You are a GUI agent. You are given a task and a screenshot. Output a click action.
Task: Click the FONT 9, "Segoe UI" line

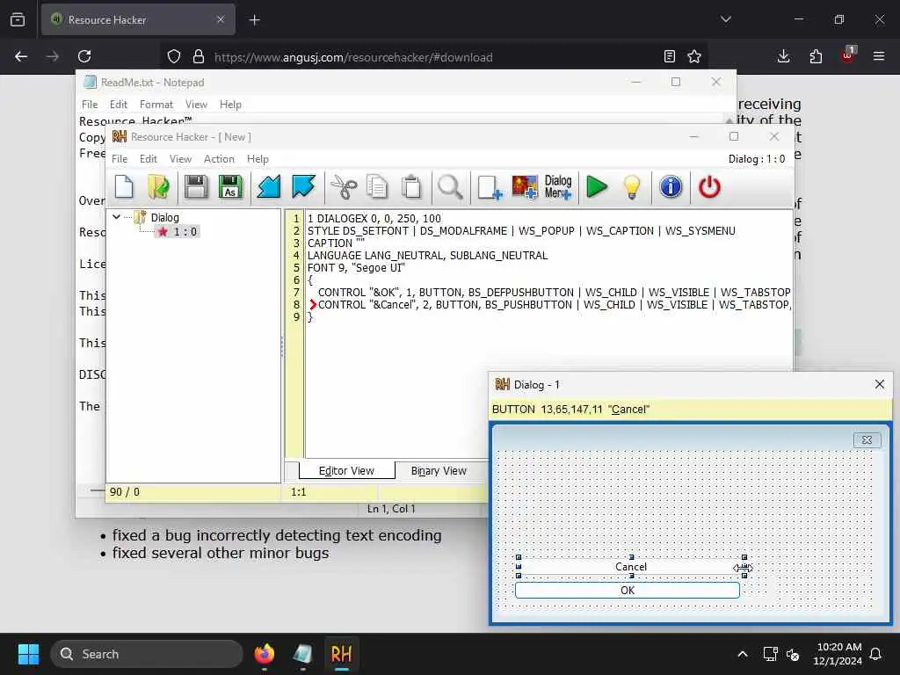tap(356, 267)
